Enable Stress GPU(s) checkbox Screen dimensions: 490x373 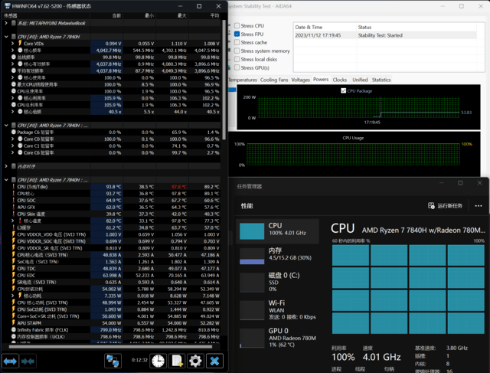point(237,67)
